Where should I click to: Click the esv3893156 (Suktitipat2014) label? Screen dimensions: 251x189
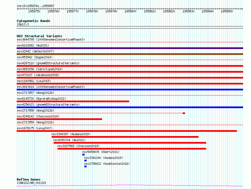[x=40, y=69]
